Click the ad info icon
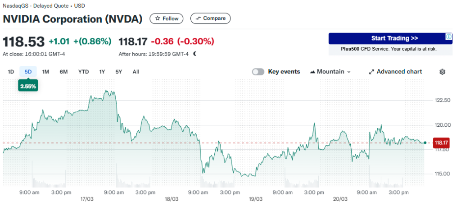 [449, 36]
